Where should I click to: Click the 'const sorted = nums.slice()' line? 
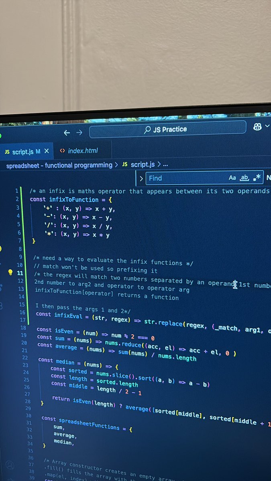130,376
